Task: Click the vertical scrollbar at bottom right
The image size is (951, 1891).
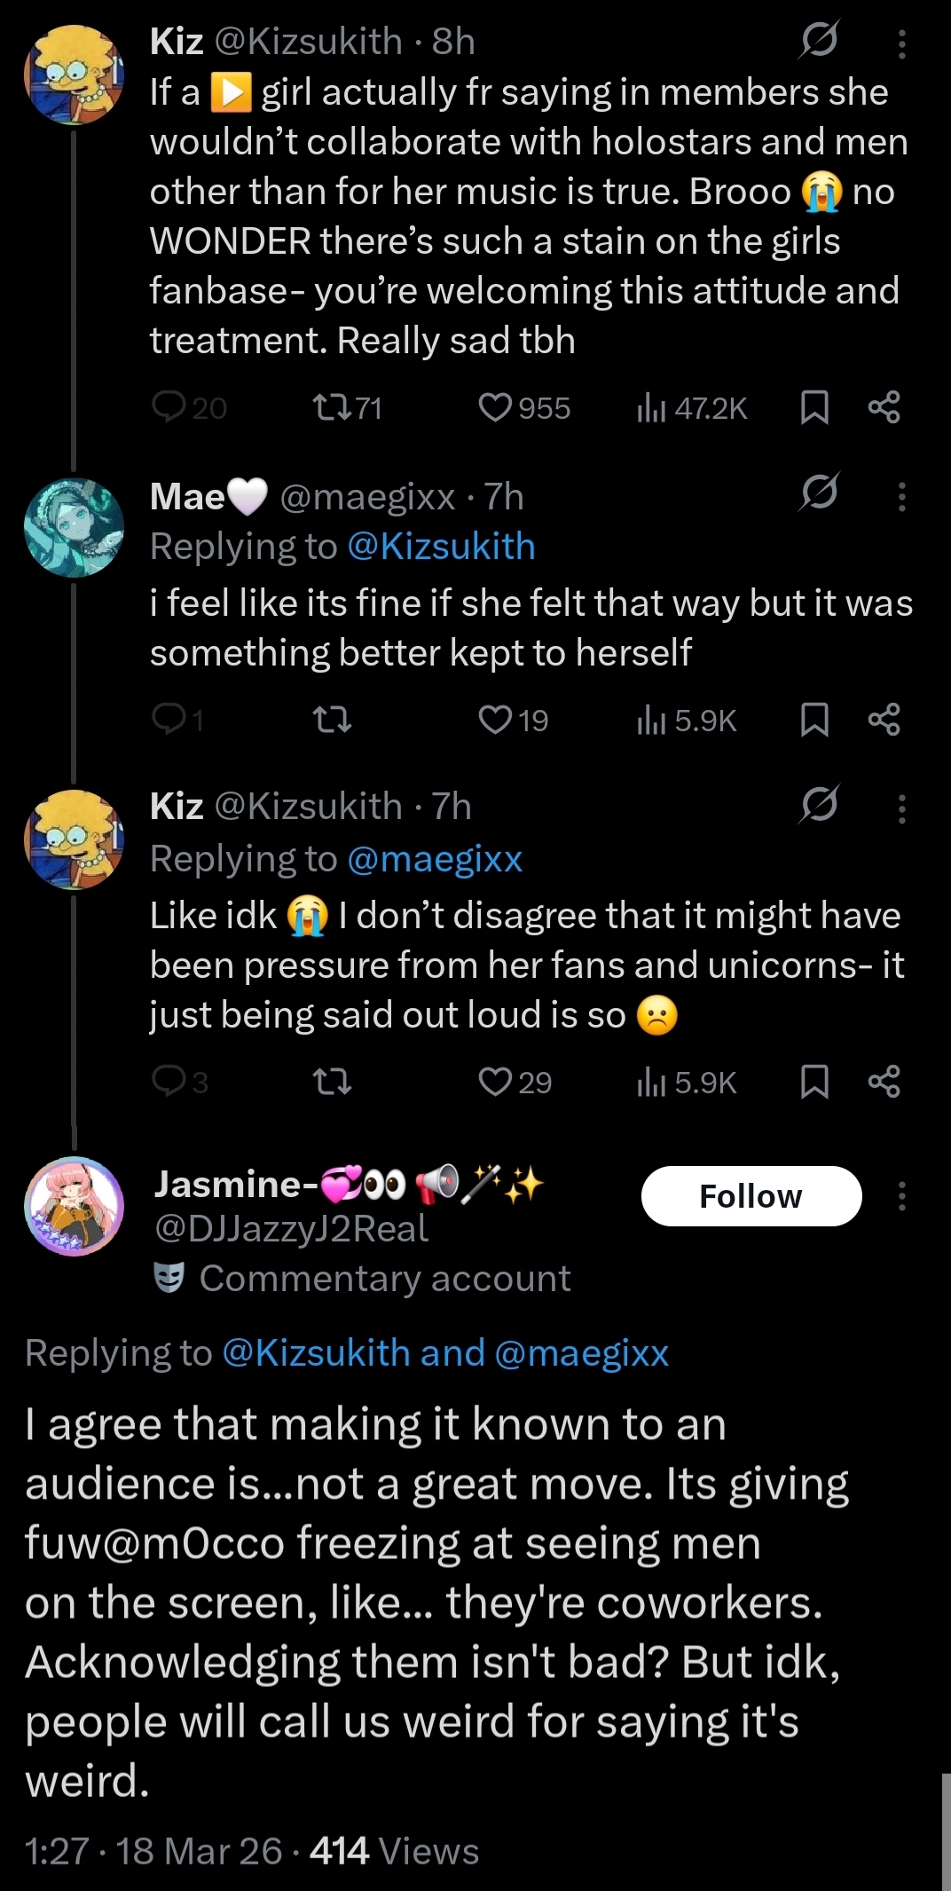Action: click(x=946, y=1832)
